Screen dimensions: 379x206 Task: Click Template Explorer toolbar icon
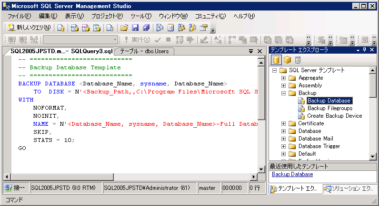click(x=193, y=28)
